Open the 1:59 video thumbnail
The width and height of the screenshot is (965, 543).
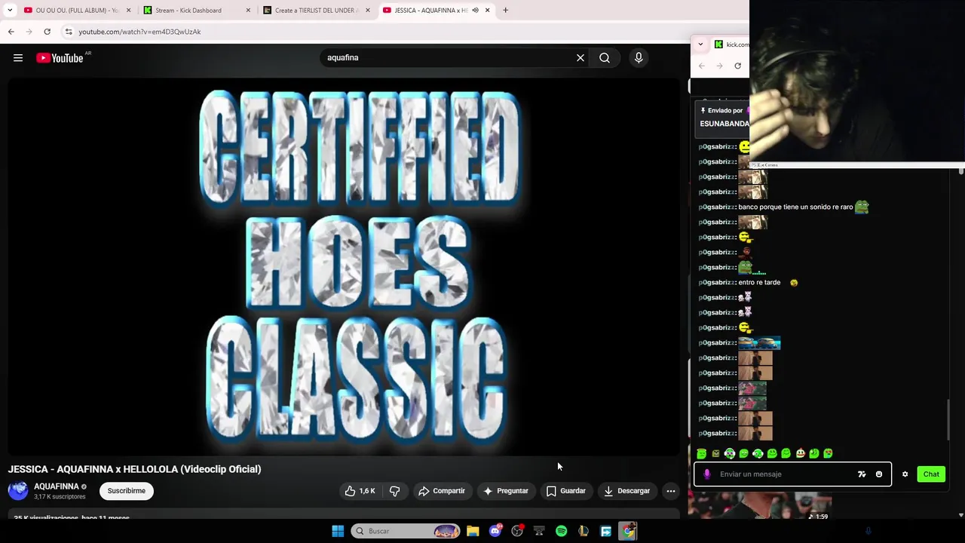[x=760, y=506]
